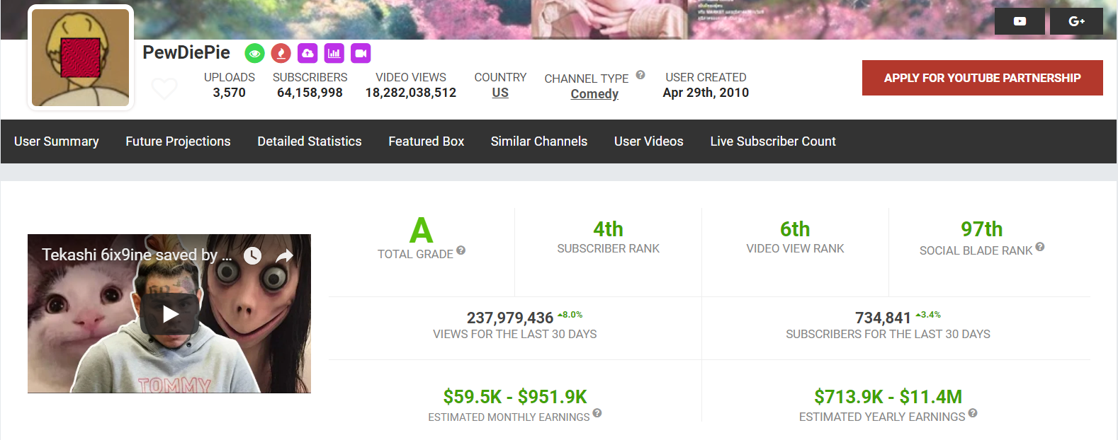Open Live Subscriber Count tab
Screen dimensions: 1118x440
[x=773, y=141]
